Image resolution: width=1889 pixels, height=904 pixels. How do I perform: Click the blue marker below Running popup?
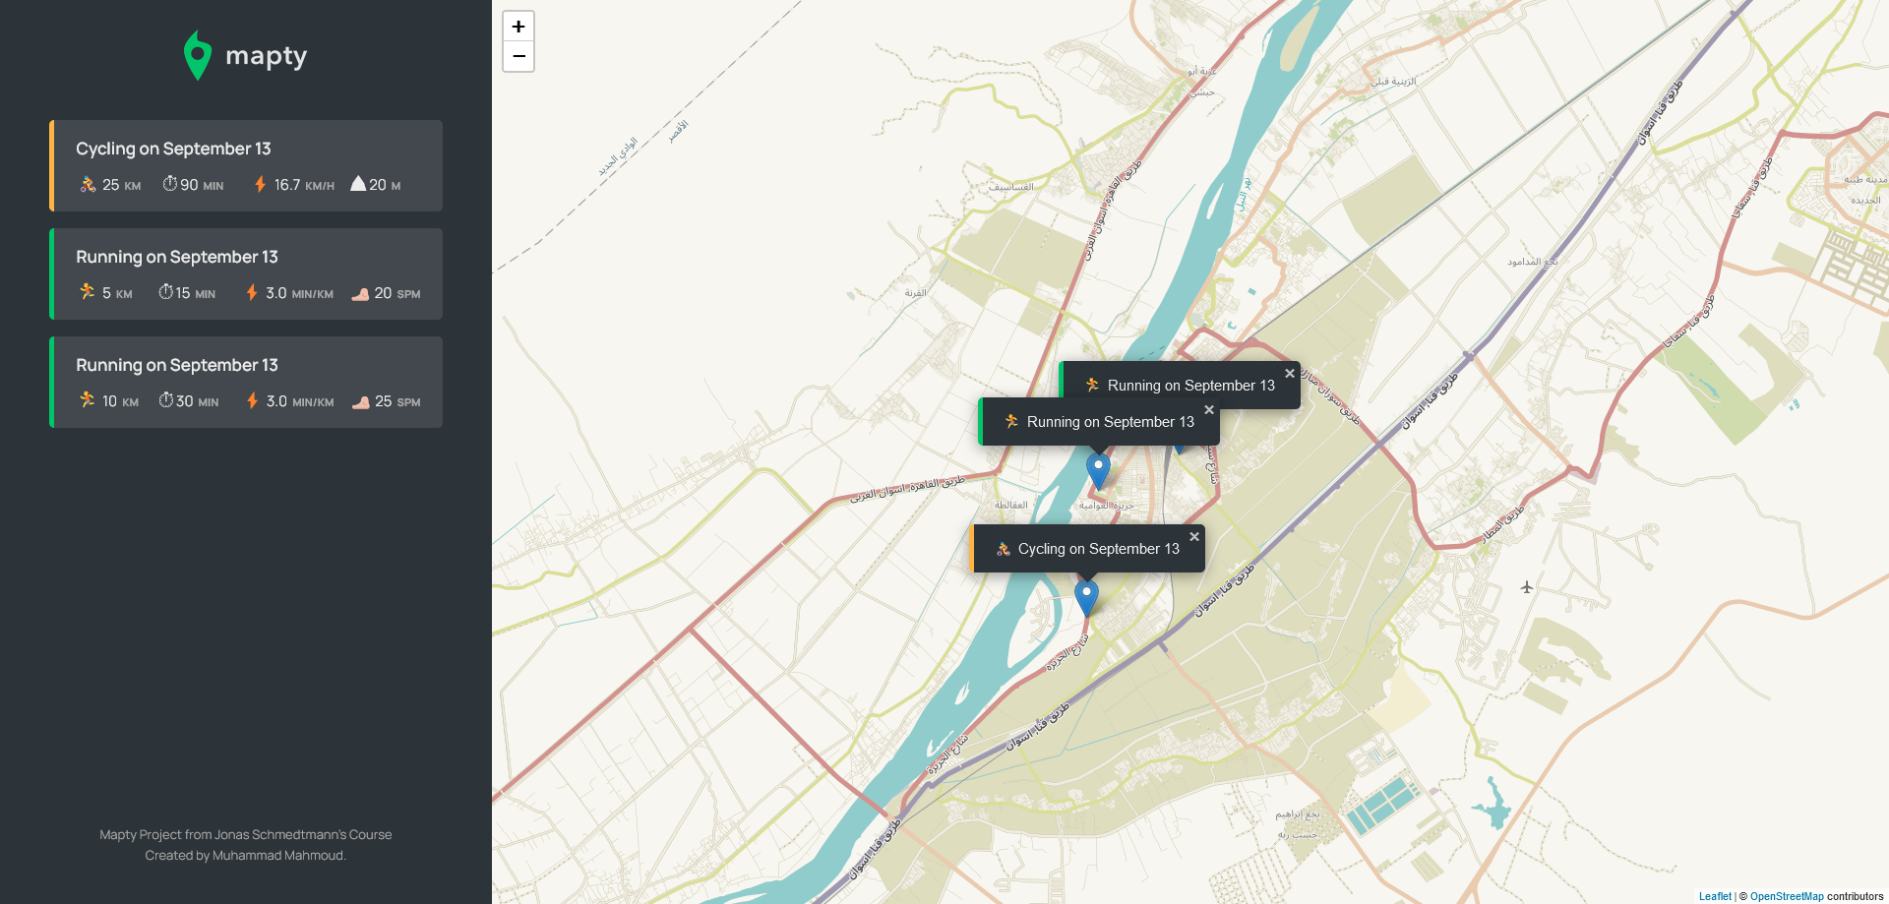click(1098, 471)
